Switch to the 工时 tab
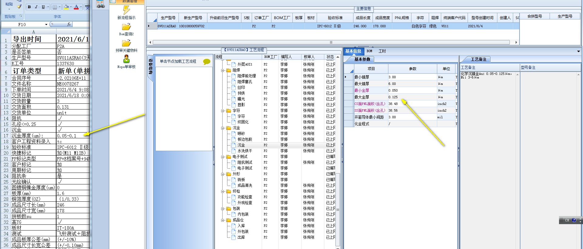The width and height of the screenshot is (583, 249). [382, 51]
